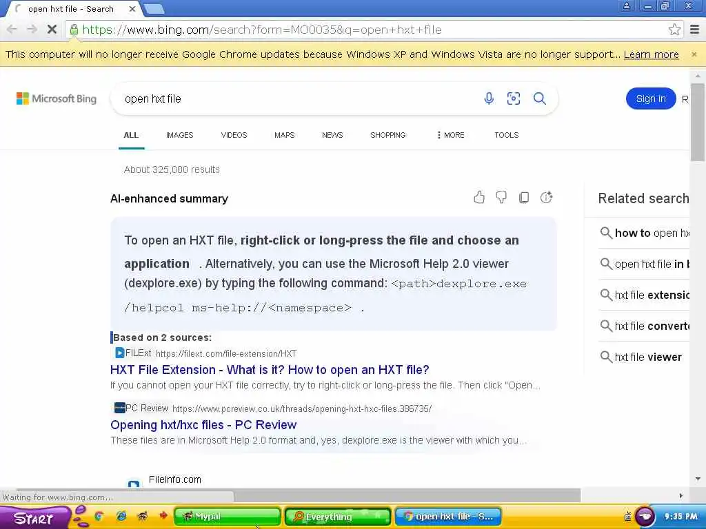This screenshot has height=529, width=706.
Task: Click the regenerate summary icon
Action: point(546,197)
